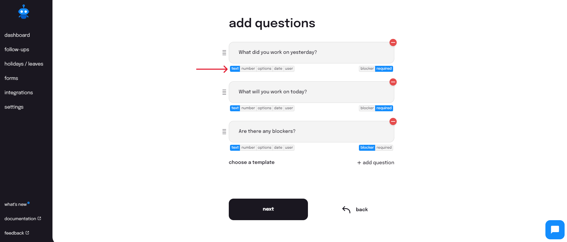Click the robot logo in the sidebar
The image size is (567, 242).
point(24,12)
